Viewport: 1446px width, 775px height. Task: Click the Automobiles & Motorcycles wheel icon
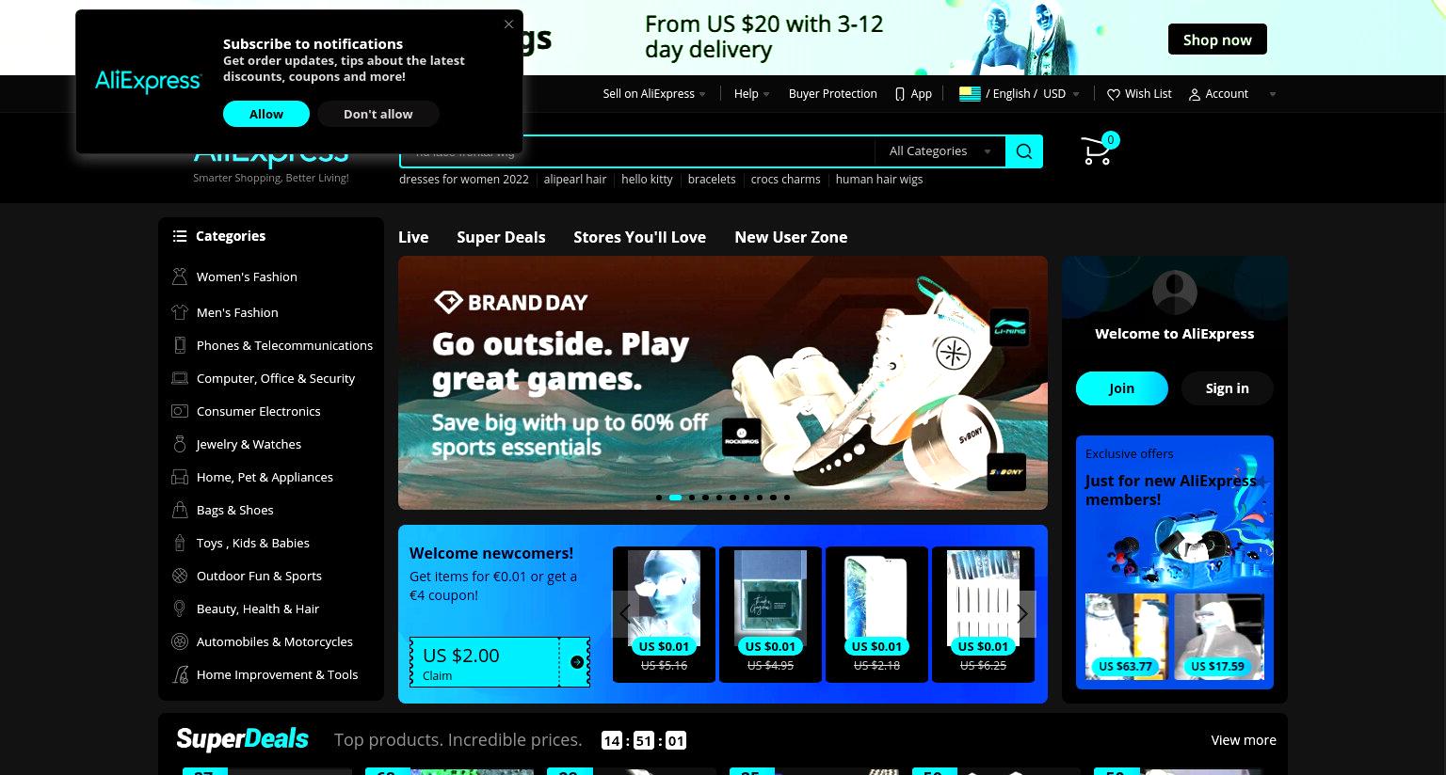point(180,641)
